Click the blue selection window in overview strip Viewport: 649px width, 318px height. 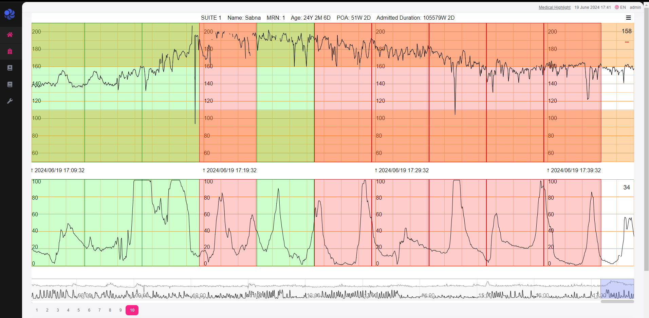pyautogui.click(x=617, y=289)
